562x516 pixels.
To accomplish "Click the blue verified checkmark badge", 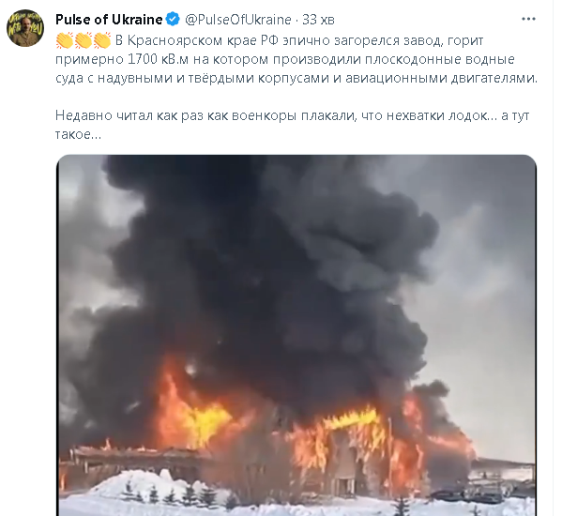I will [x=174, y=19].
